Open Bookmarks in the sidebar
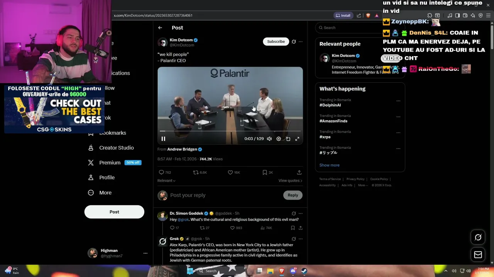Image resolution: width=494 pixels, height=277 pixels. tap(107, 133)
